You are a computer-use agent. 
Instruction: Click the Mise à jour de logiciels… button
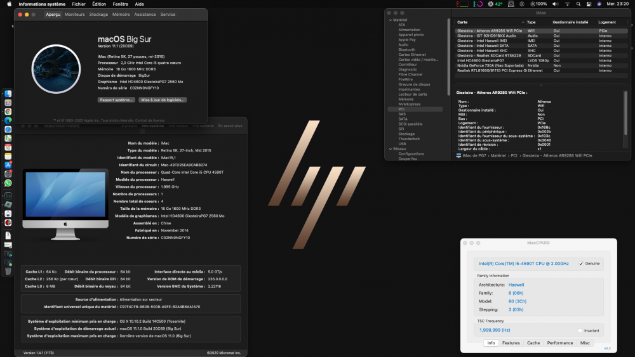163,100
